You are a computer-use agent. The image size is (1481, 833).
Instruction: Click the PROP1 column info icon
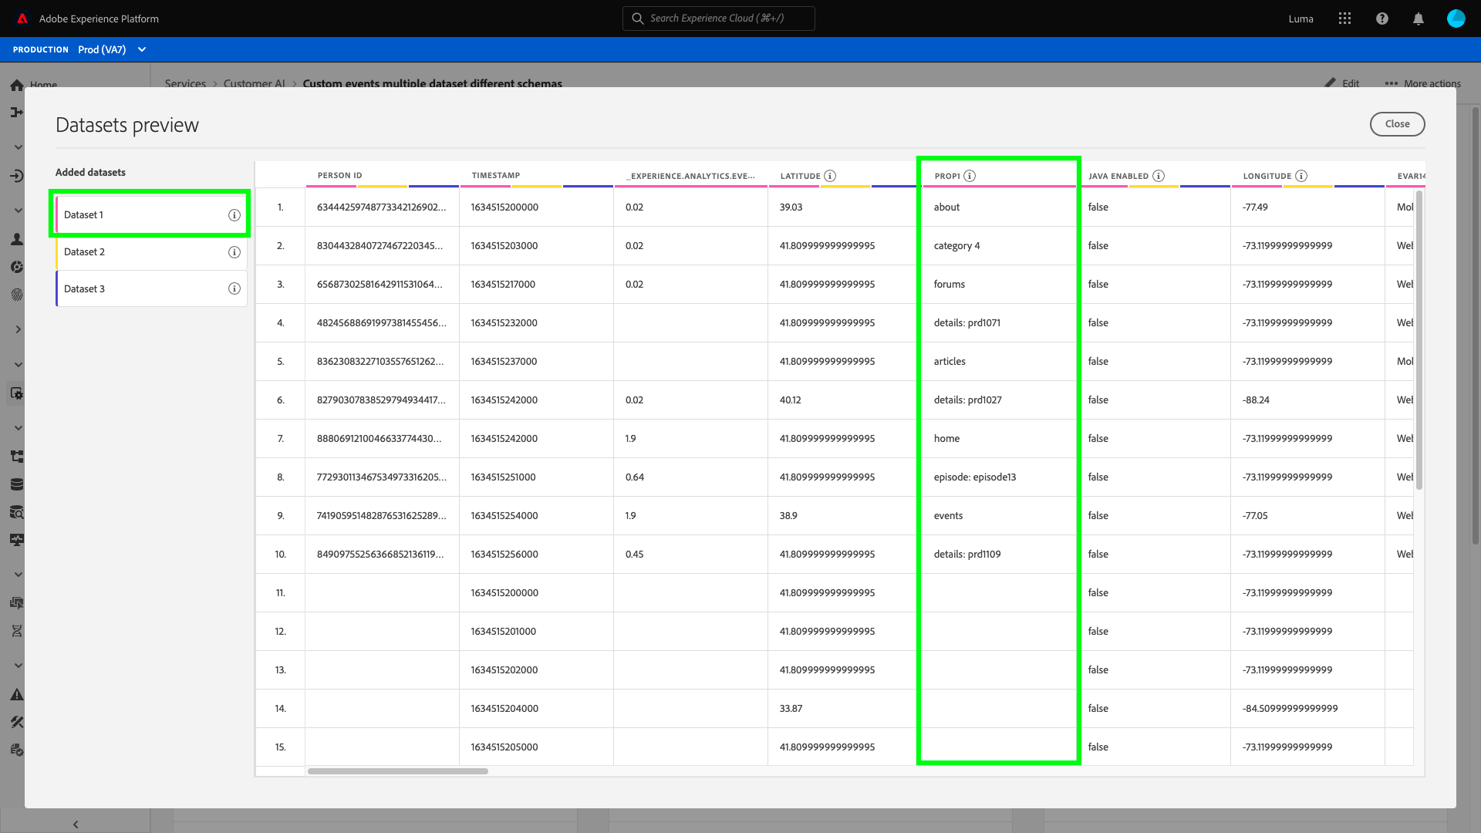click(970, 176)
